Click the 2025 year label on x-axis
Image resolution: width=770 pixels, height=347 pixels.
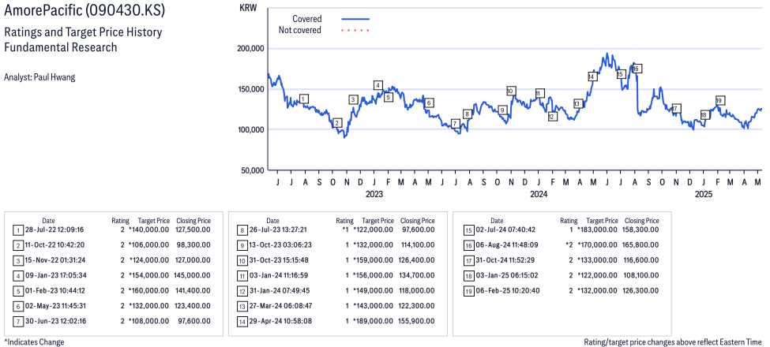coord(703,194)
